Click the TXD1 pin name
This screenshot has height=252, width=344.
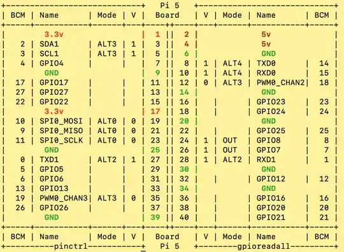pyautogui.click(x=49, y=160)
